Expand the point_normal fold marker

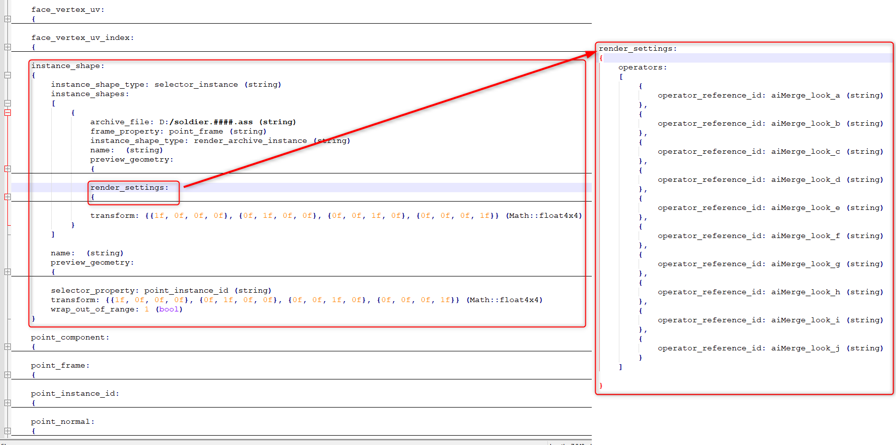click(7, 431)
